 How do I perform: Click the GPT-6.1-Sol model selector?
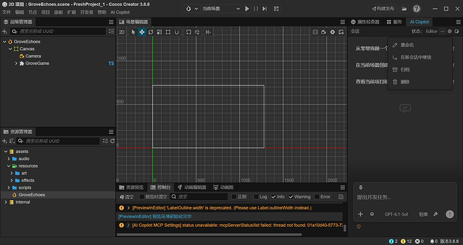(x=397, y=214)
